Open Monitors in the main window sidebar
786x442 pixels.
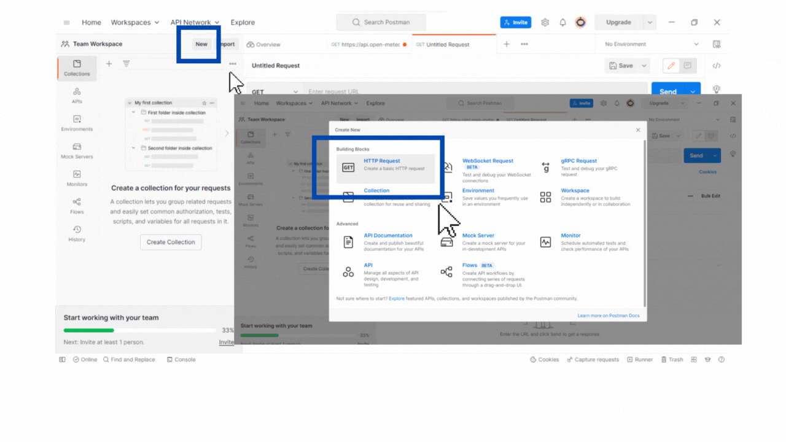point(77,179)
